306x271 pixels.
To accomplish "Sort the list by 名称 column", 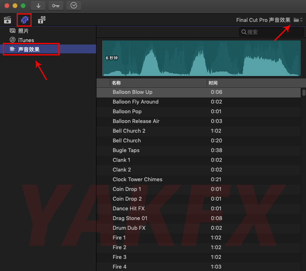I will (158, 83).
